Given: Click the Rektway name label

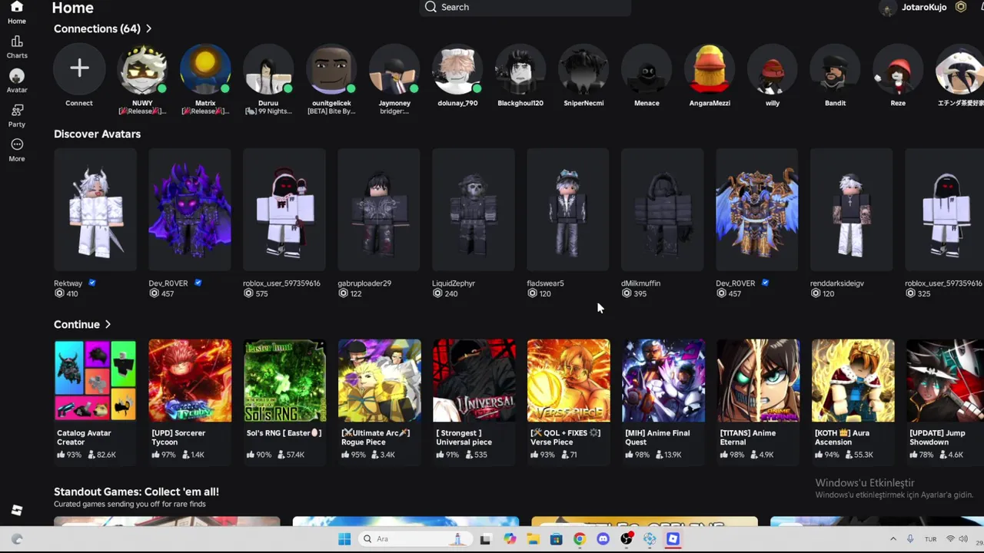Looking at the screenshot, I should coord(68,283).
